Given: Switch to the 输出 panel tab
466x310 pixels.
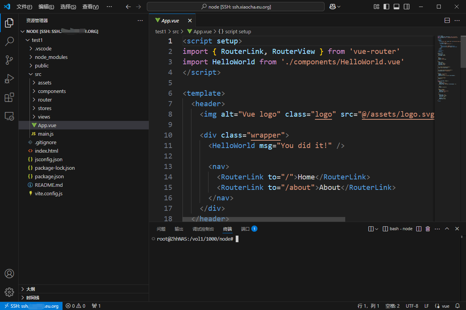Looking at the screenshot, I should [x=179, y=229].
